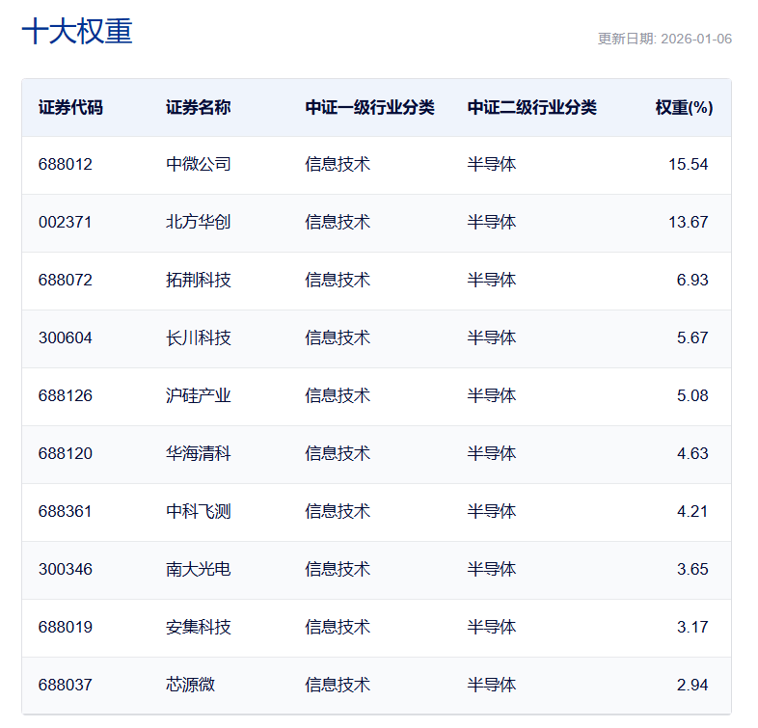Click stock code 688361
The image size is (758, 728).
pos(66,511)
